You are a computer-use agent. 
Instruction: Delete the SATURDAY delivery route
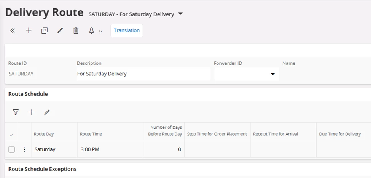tap(76, 31)
